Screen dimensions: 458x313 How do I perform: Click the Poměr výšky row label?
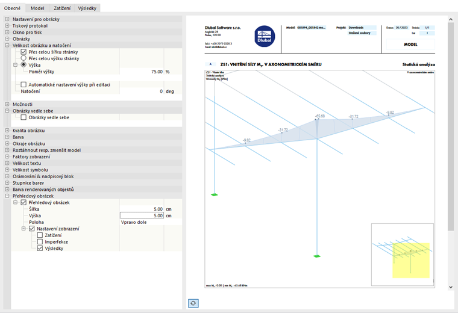42,72
